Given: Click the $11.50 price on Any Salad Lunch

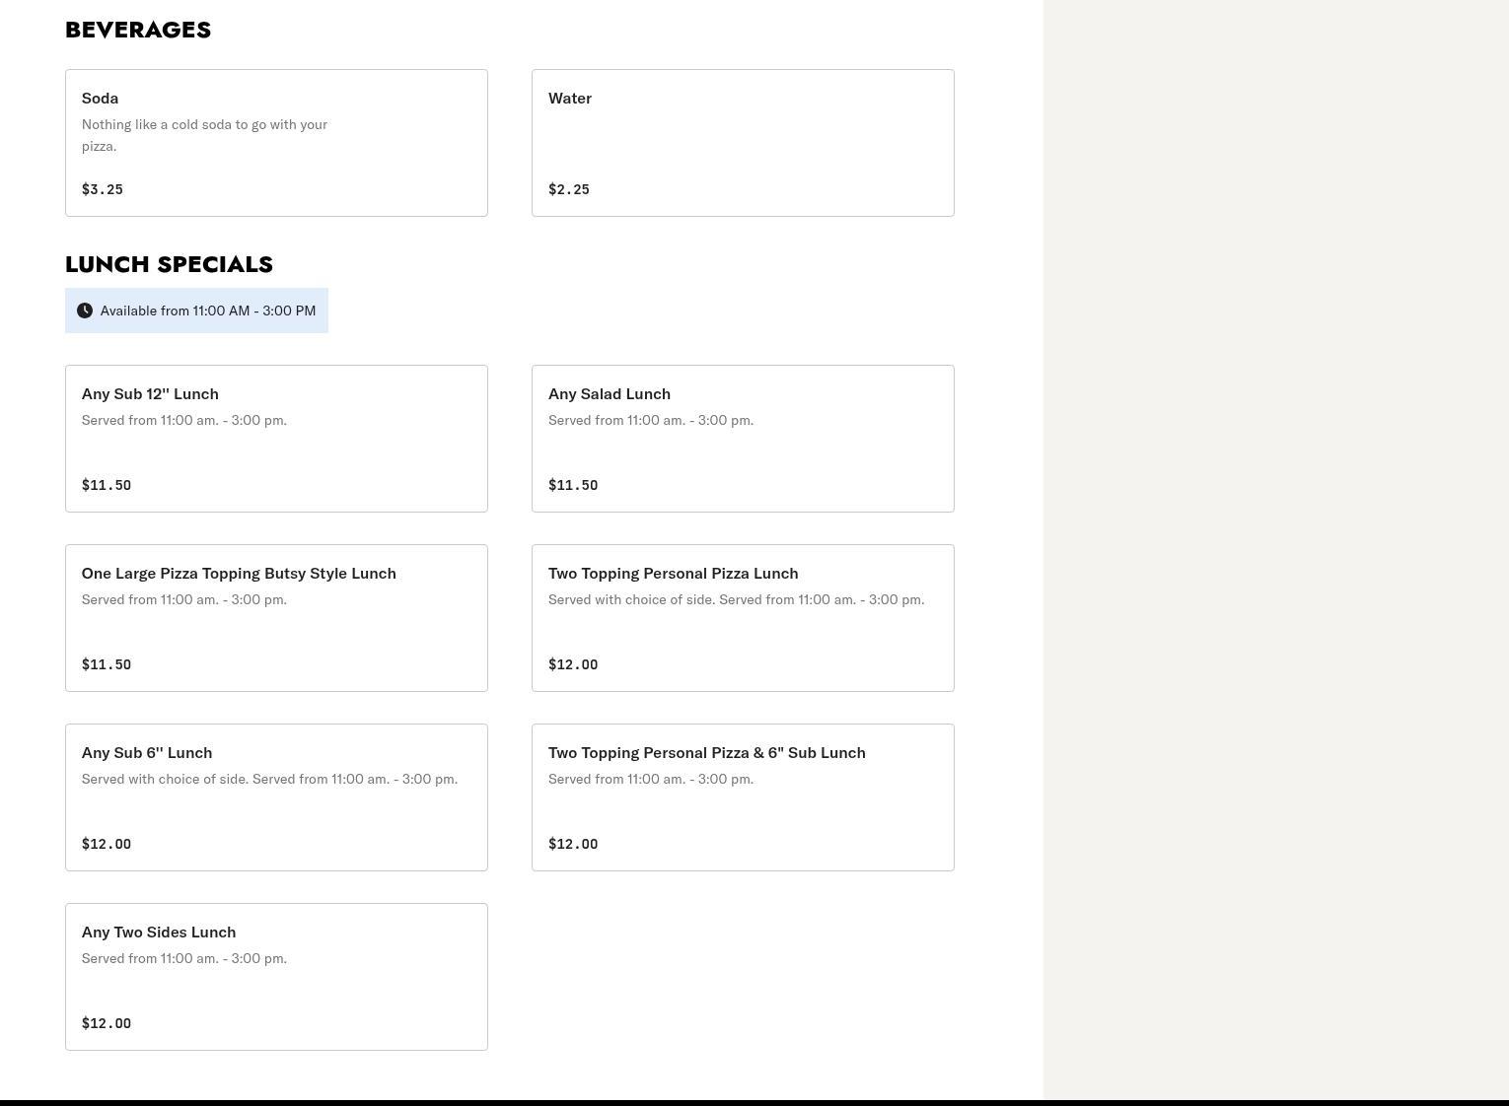Looking at the screenshot, I should (573, 485).
